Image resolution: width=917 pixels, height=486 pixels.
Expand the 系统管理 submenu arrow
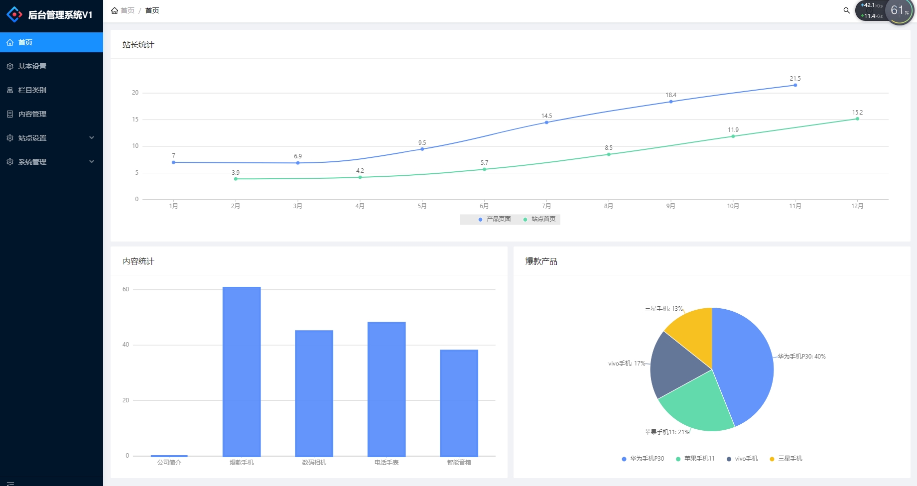pos(92,162)
